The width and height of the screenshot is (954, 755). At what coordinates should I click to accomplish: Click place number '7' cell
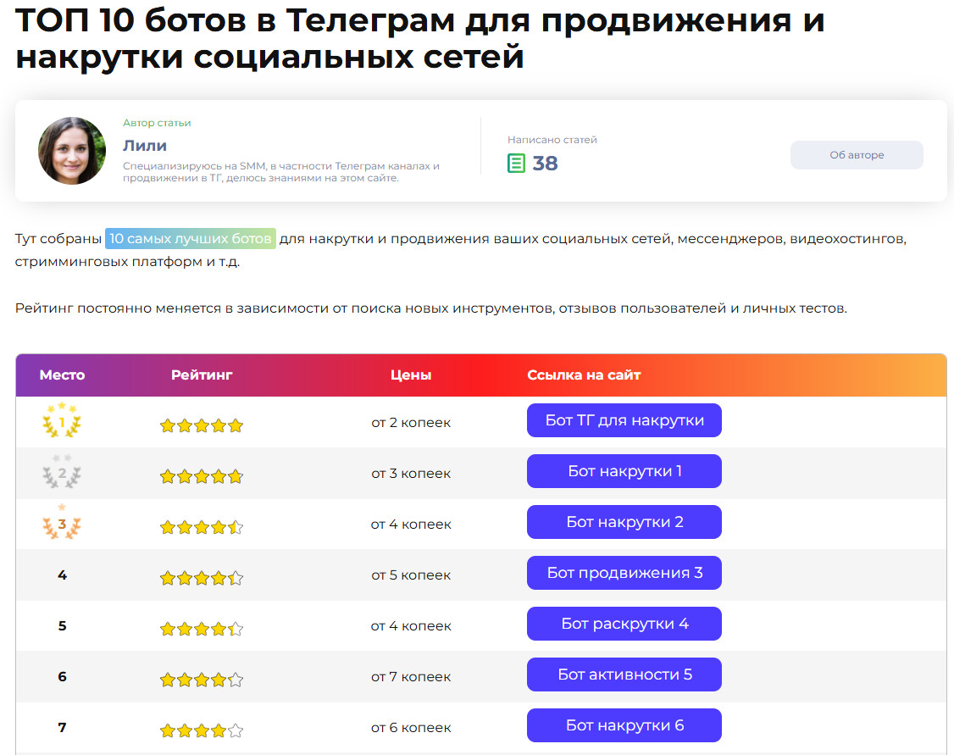click(62, 727)
